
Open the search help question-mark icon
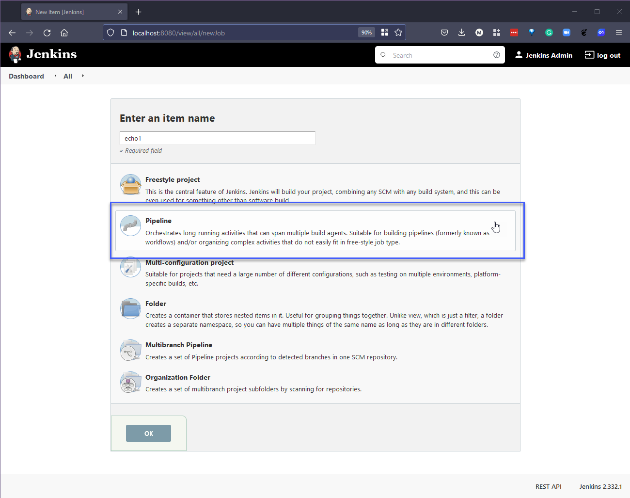pyautogui.click(x=496, y=55)
